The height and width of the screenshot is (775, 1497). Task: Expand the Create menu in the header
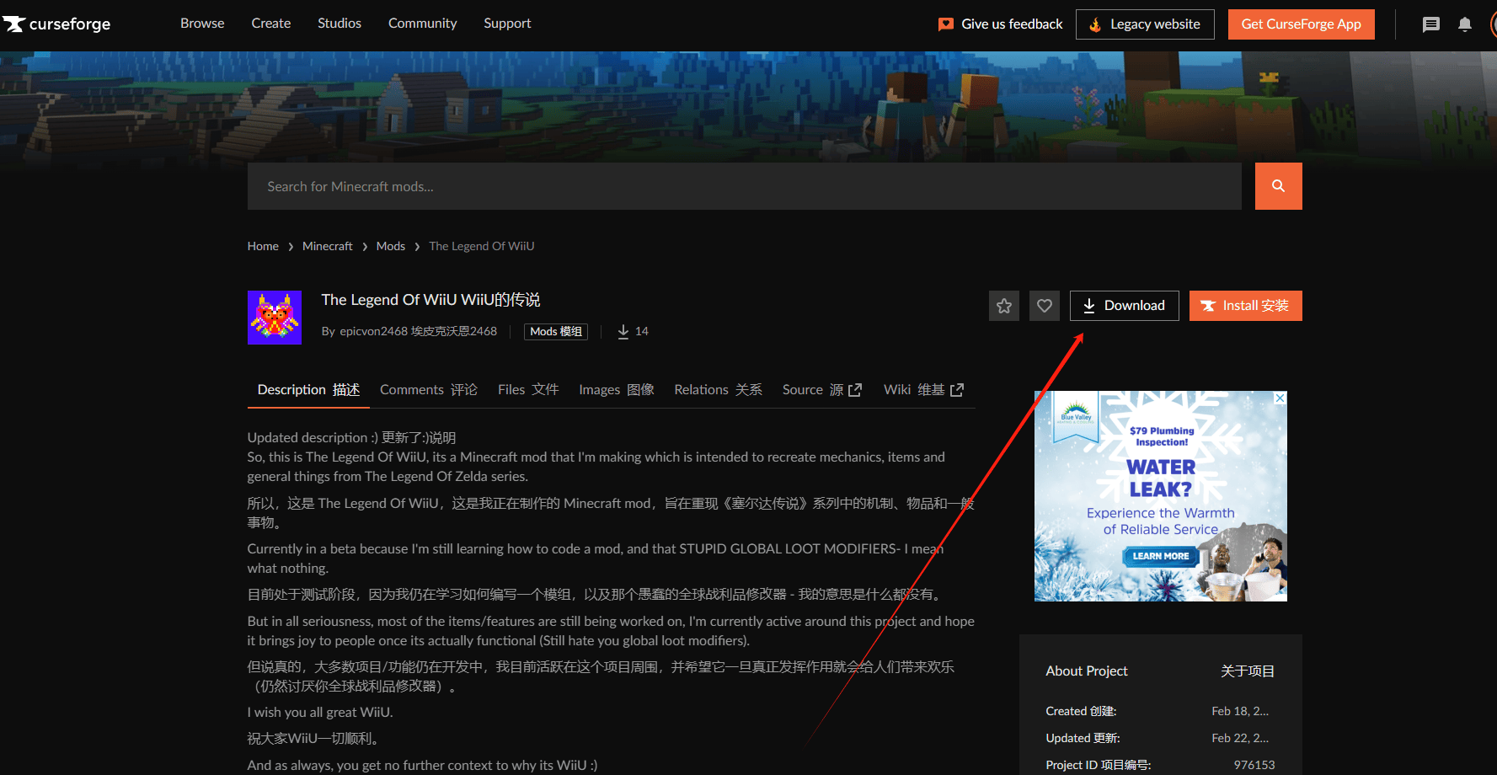pos(270,24)
